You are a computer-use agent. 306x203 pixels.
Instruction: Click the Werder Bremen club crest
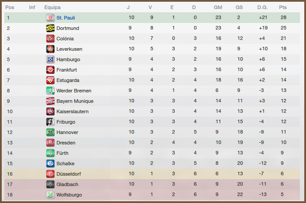click(x=50, y=91)
